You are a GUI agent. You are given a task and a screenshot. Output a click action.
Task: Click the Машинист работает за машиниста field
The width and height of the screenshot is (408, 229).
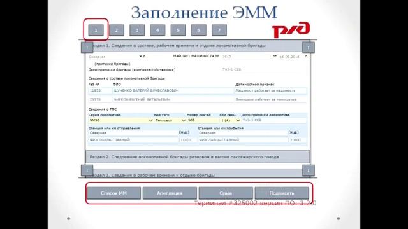[x=270, y=90]
